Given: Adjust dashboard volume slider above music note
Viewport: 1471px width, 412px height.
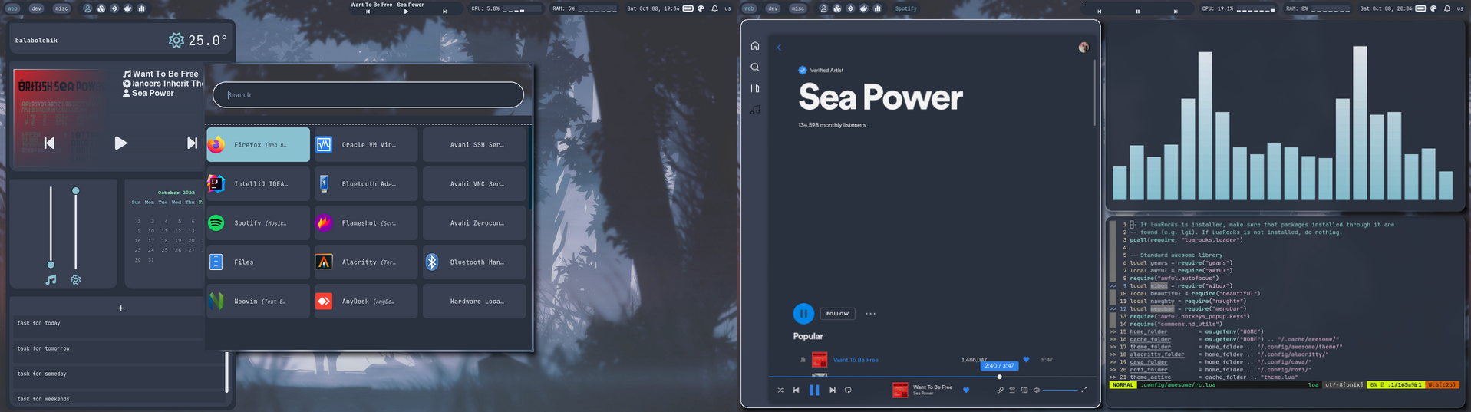Looking at the screenshot, I should [51, 227].
